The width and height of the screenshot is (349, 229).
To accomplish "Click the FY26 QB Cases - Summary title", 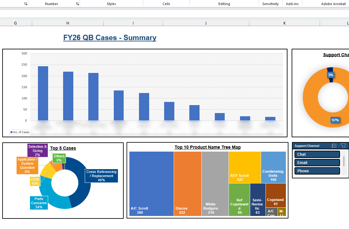I will pos(110,38).
